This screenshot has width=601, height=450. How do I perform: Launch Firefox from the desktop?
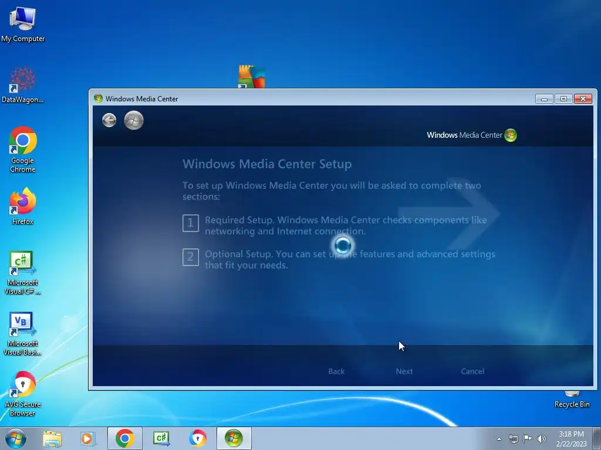[x=23, y=206]
